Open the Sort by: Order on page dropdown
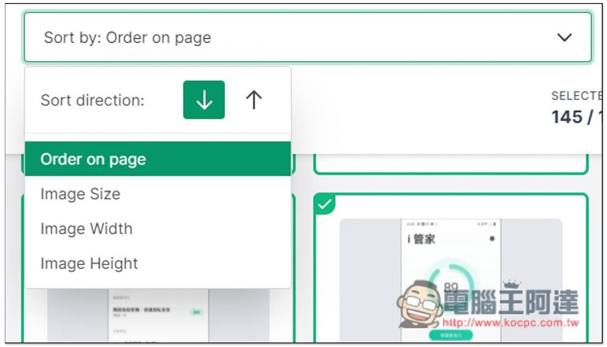Image resolution: width=607 pixels, height=347 pixels. coord(308,37)
